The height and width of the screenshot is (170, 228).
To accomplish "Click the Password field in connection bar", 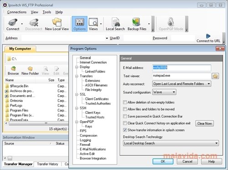I will click(183, 38).
